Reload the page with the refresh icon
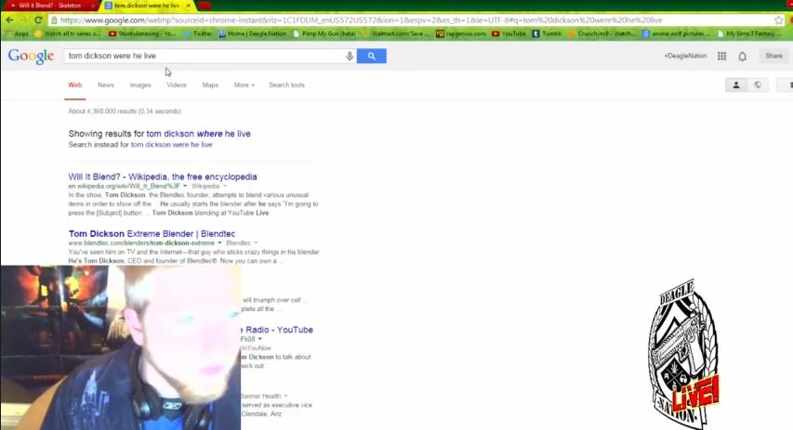Viewport: 793px width, 430px height. pos(38,20)
